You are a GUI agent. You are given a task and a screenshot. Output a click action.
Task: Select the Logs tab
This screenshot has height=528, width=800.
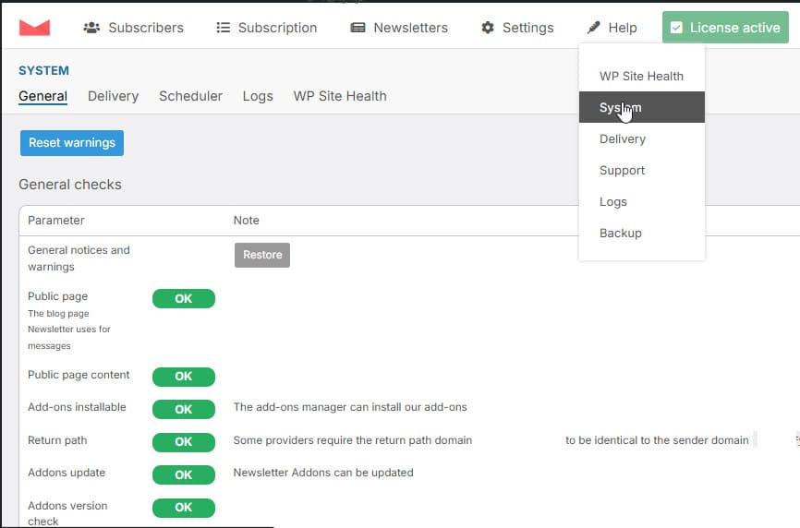click(258, 96)
